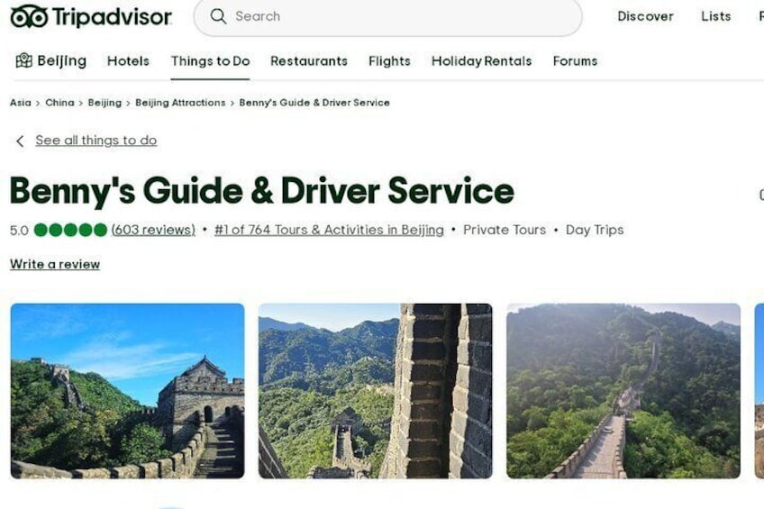Image resolution: width=764 pixels, height=509 pixels.
Task: Click the back arrow beside See all things
Action: click(x=20, y=141)
